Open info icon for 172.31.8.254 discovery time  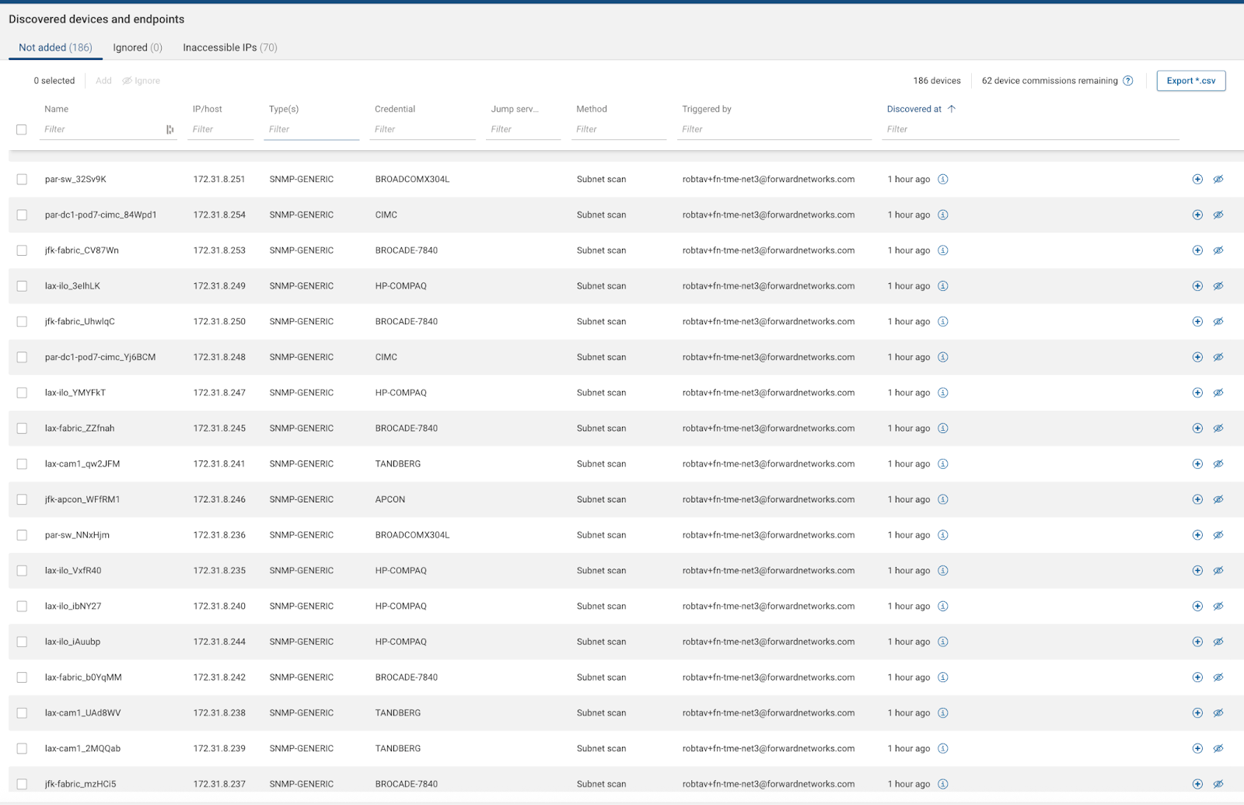click(943, 215)
